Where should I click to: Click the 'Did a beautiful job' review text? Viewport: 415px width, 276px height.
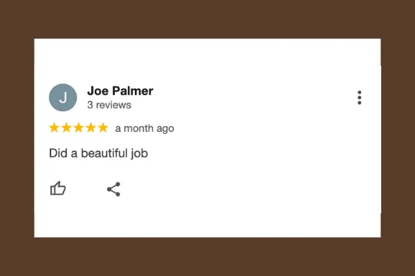[98, 153]
